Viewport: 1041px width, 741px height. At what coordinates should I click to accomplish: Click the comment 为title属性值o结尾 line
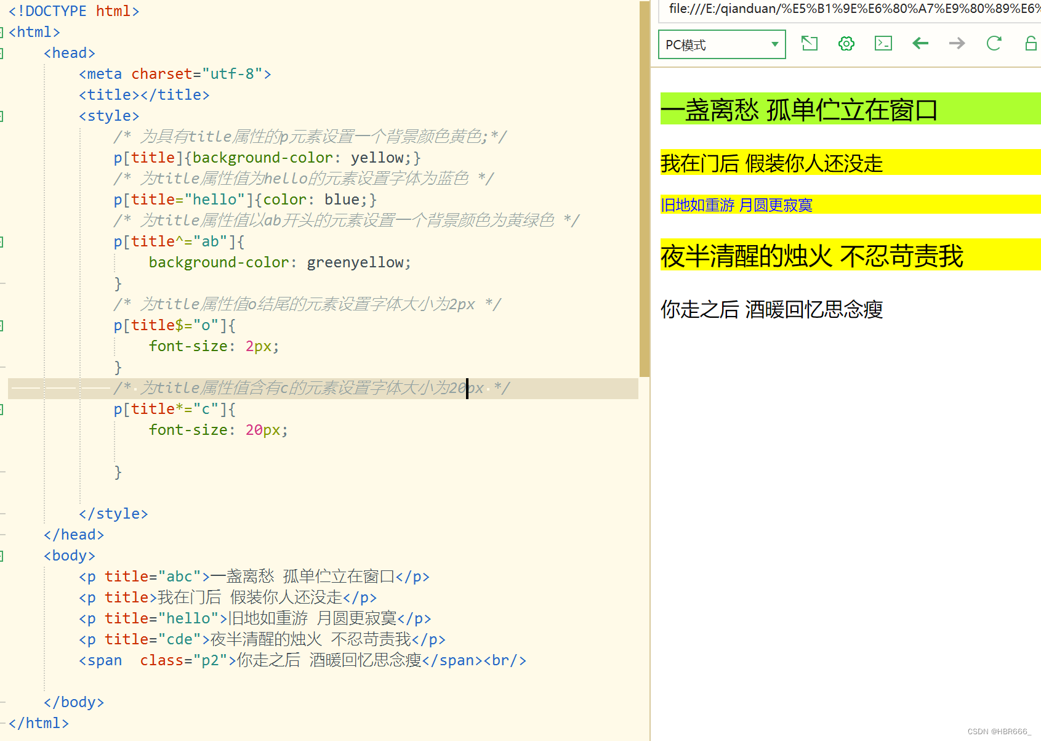(307, 304)
